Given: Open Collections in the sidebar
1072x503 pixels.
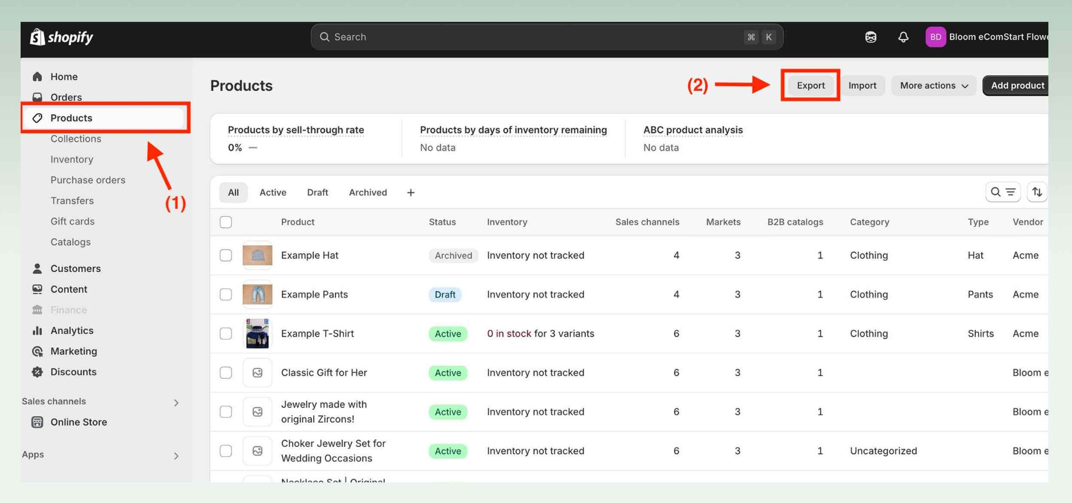Looking at the screenshot, I should (x=76, y=139).
